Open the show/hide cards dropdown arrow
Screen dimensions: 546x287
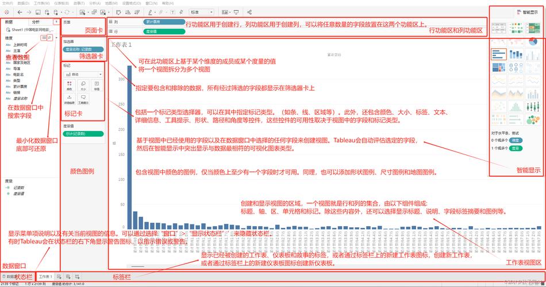click(x=230, y=13)
